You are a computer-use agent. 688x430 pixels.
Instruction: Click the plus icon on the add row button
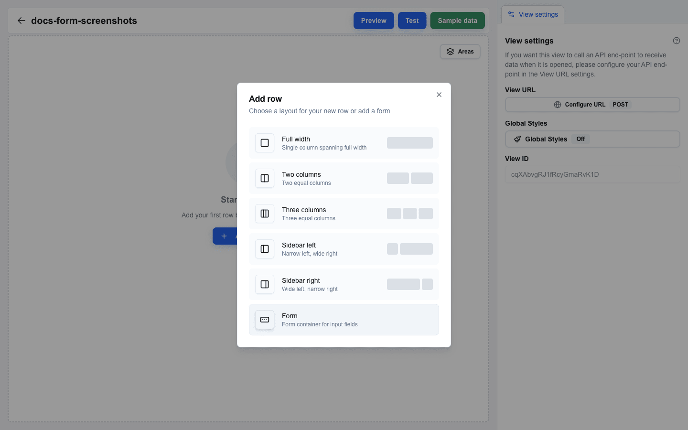[x=224, y=236]
